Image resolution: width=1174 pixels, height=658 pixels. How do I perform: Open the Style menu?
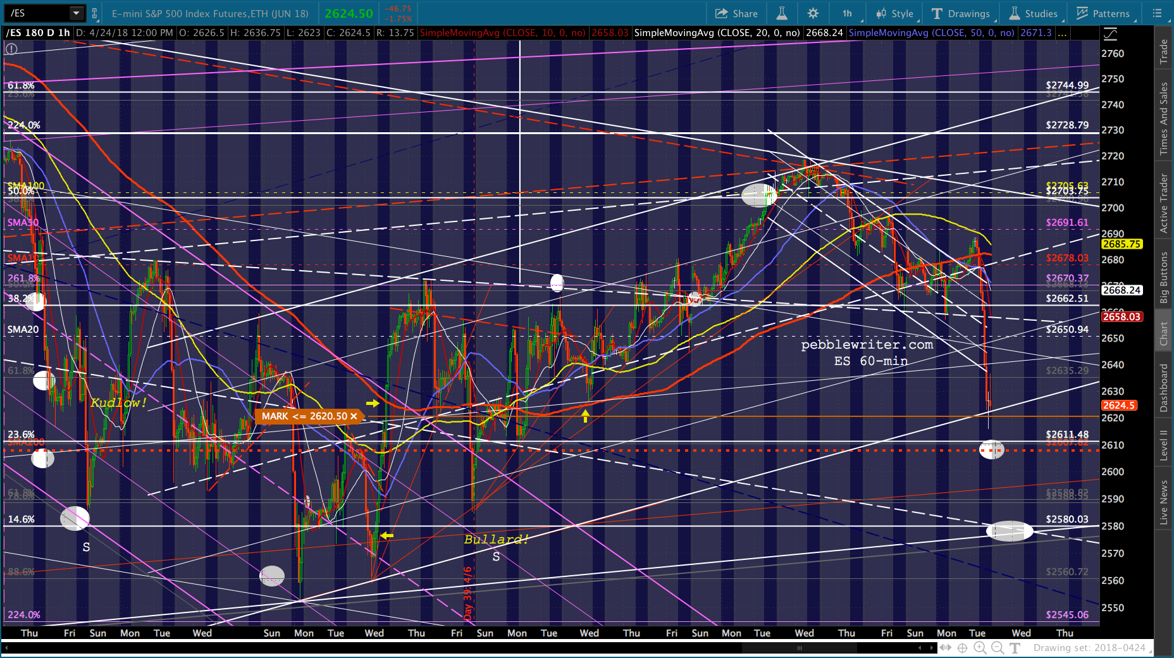coord(894,13)
